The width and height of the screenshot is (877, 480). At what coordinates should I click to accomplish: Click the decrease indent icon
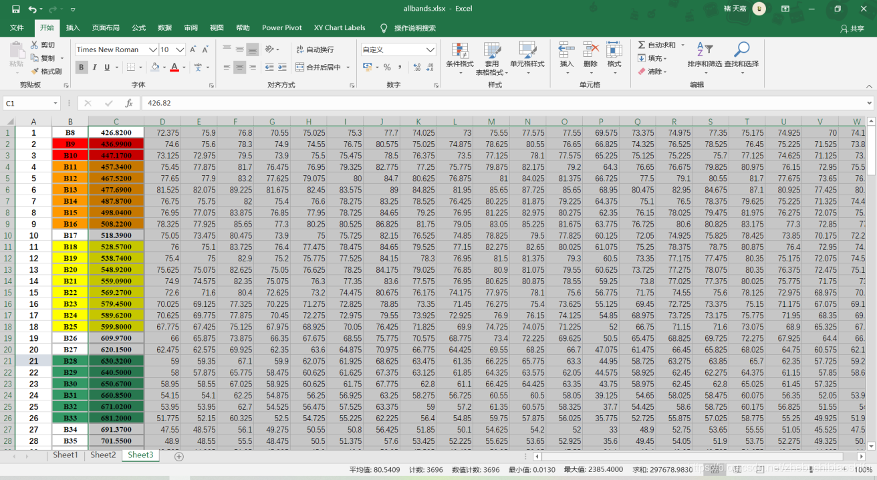pyautogui.click(x=269, y=67)
